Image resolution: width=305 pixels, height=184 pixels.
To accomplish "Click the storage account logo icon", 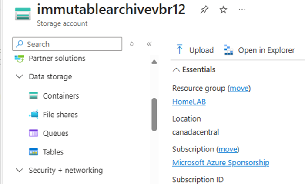I will (x=23, y=14).
